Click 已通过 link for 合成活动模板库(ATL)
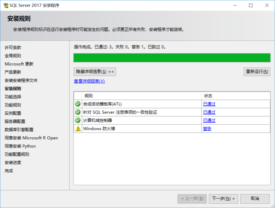The width and height of the screenshot is (275, 208). 209,104
